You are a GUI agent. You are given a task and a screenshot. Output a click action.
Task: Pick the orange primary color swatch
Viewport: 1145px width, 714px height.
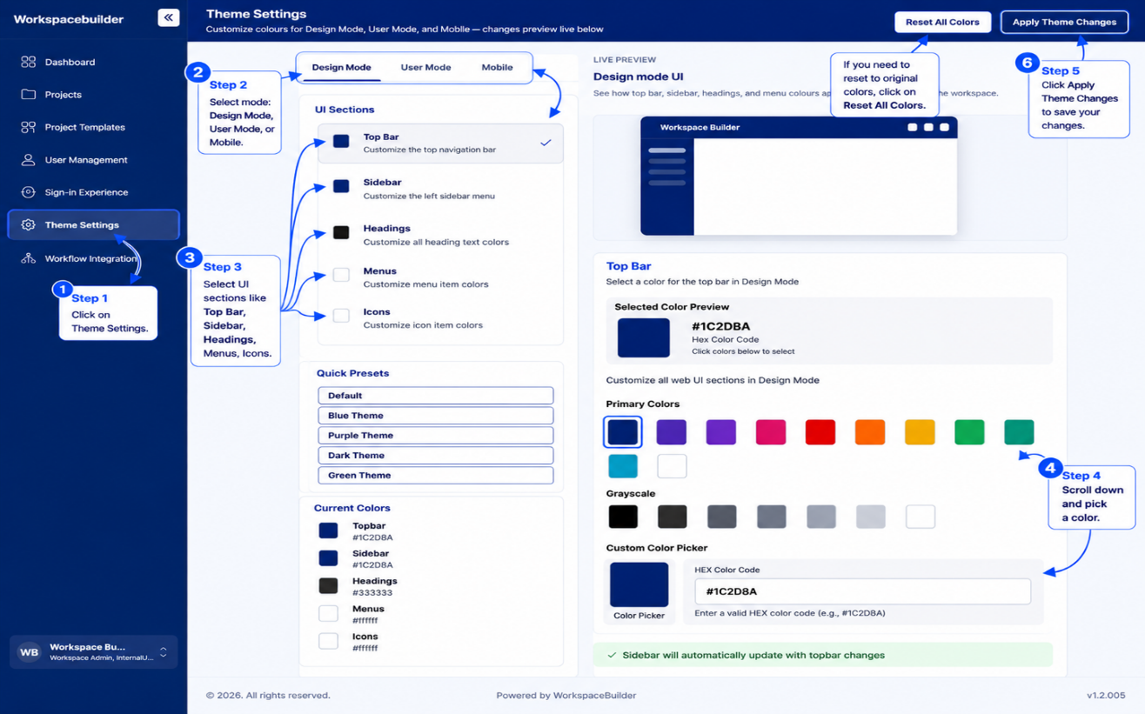870,432
